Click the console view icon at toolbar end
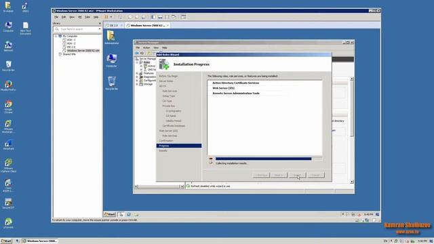 click(x=184, y=17)
